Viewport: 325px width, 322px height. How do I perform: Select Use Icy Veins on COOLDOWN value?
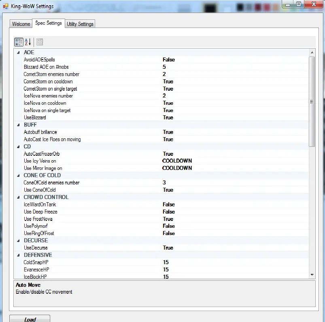235,161
